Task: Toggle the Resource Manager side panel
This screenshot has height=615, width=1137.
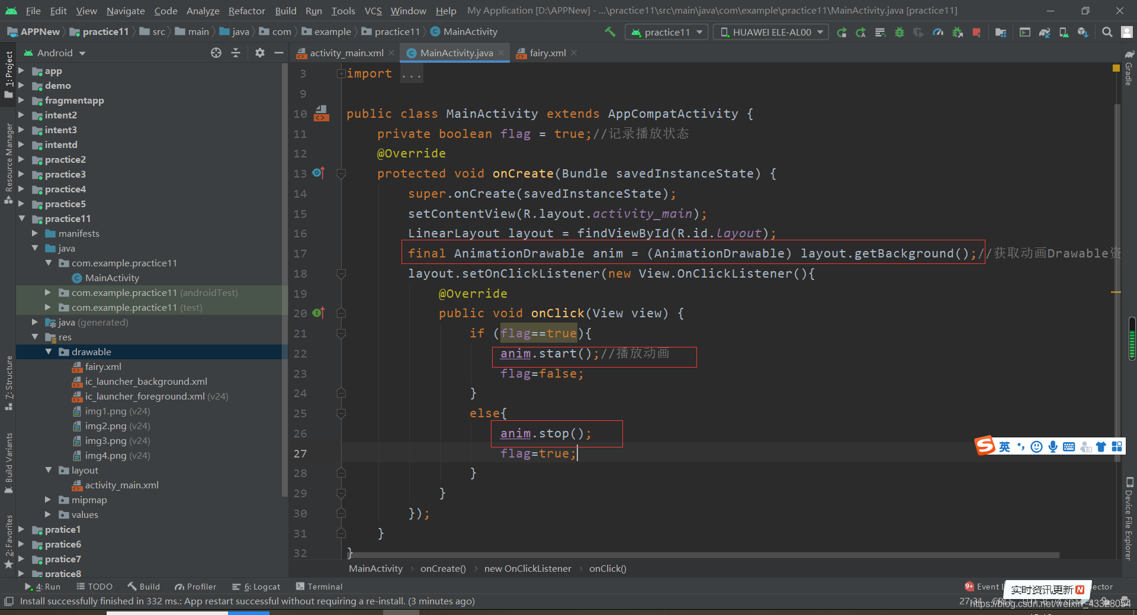Action: click(8, 163)
